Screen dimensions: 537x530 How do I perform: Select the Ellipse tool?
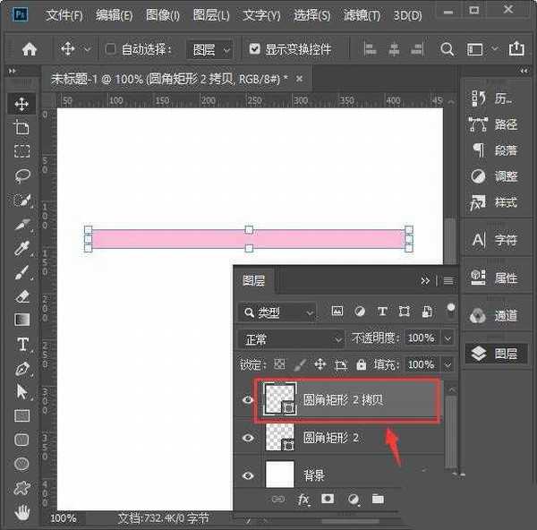point(21,464)
